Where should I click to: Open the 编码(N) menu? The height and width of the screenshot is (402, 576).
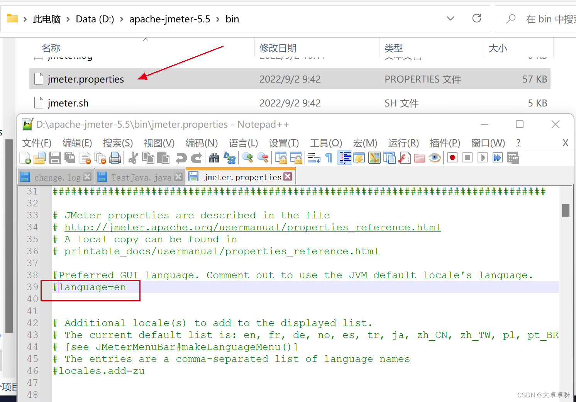pyautogui.click(x=202, y=143)
